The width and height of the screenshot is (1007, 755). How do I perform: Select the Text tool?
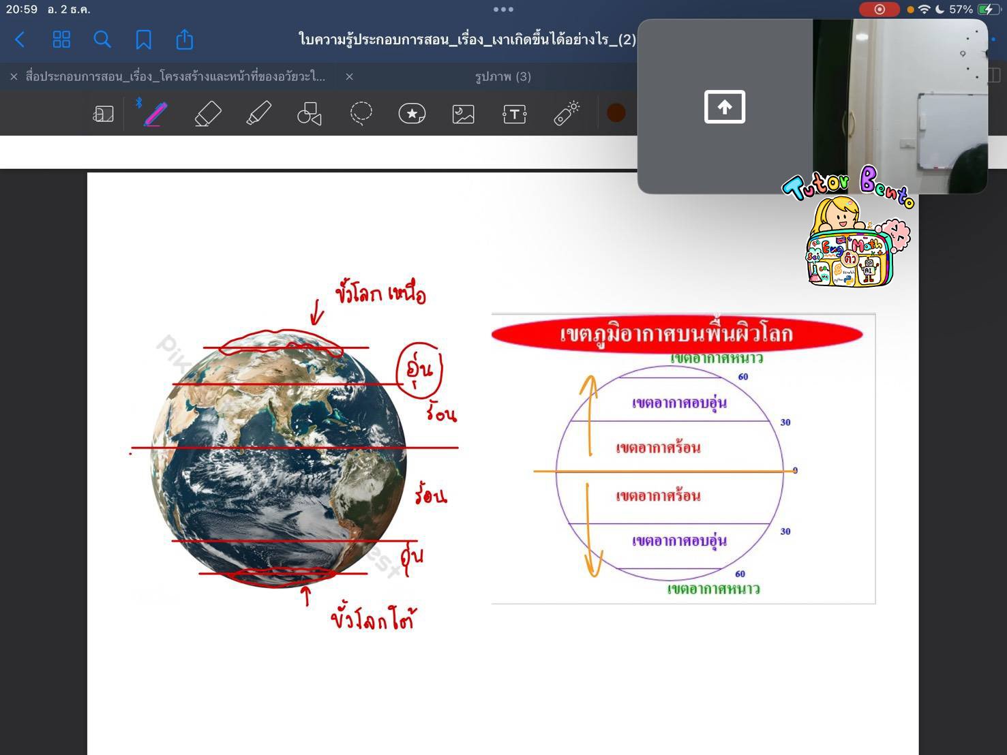pyautogui.click(x=514, y=113)
